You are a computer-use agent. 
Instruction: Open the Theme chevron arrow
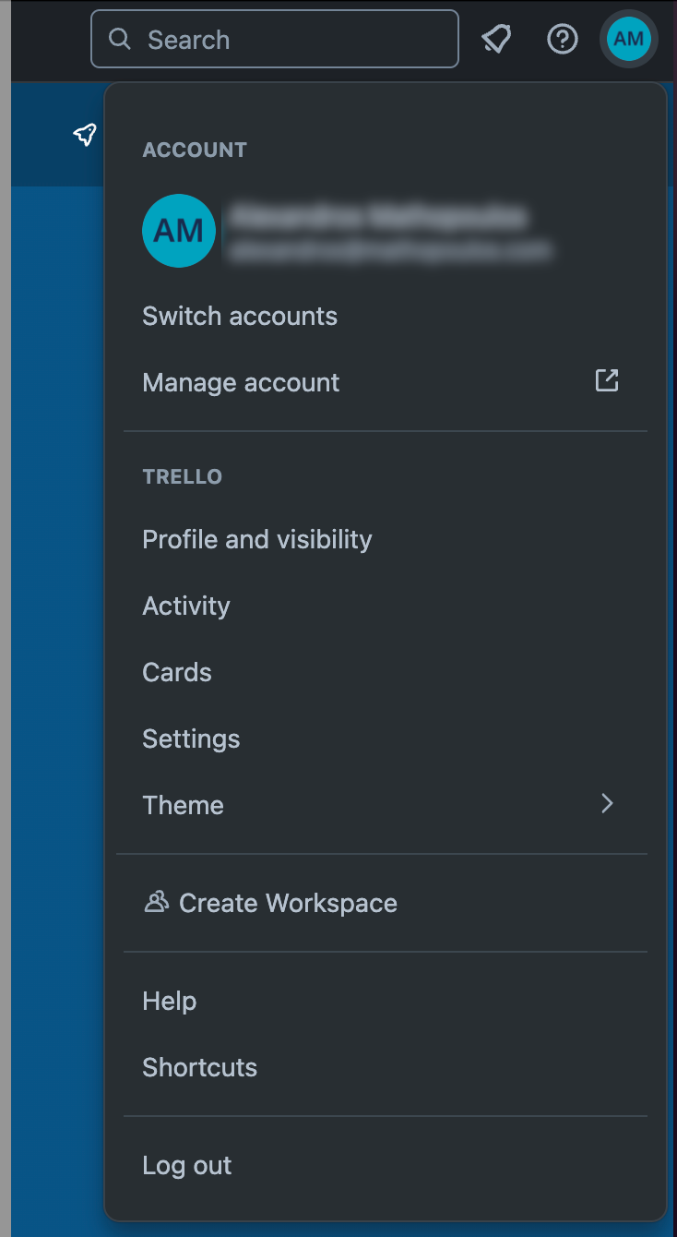point(606,804)
